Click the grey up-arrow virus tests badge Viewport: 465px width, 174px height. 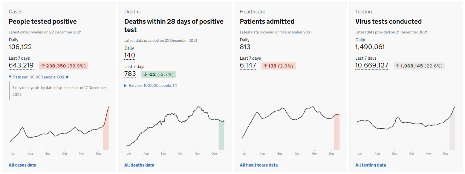coord(419,66)
